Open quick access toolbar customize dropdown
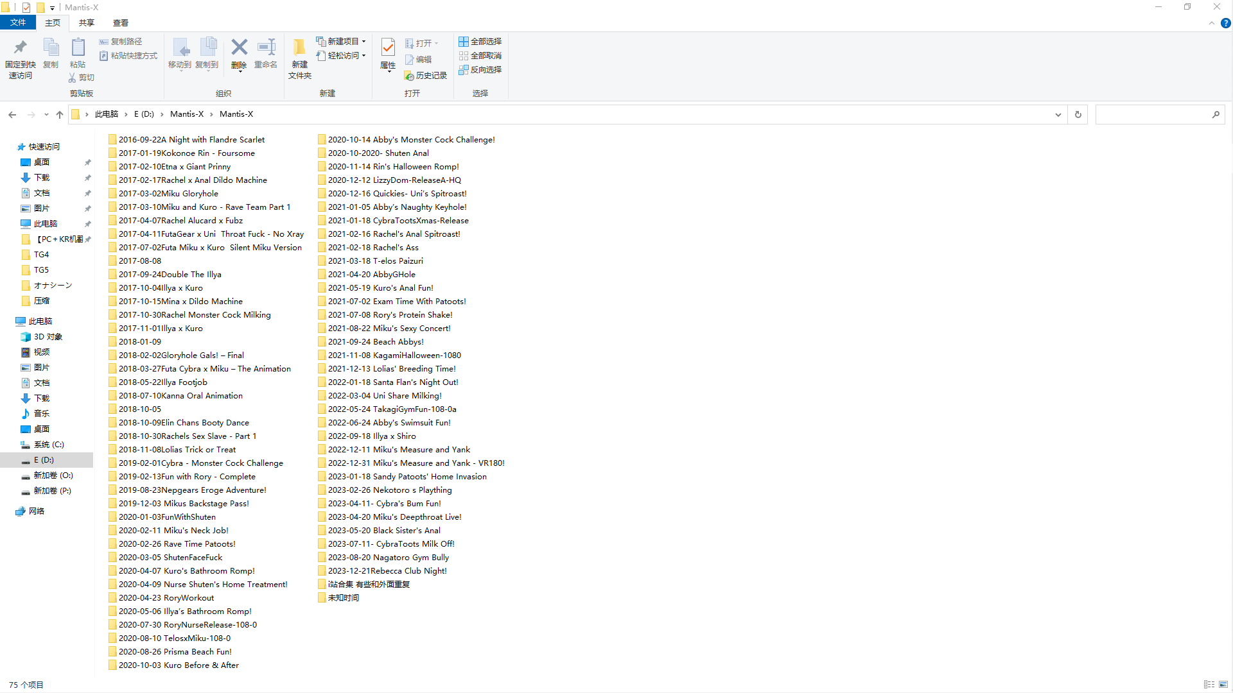 coord(53,8)
